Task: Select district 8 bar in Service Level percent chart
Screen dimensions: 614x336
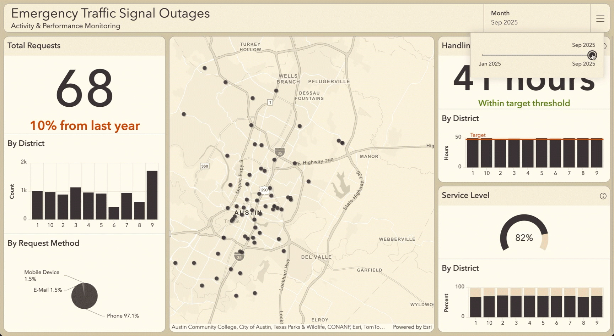Action: pyautogui.click(x=583, y=307)
